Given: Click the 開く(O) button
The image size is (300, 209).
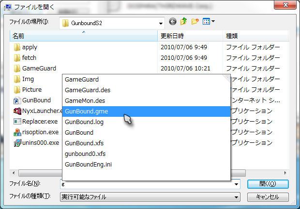Looking at the screenshot, I should (x=268, y=184).
